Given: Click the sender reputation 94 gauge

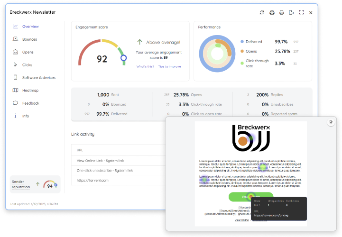Looking at the screenshot, I should [x=50, y=184].
